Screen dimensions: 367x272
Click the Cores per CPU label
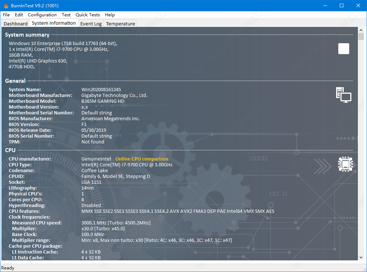point(25,199)
